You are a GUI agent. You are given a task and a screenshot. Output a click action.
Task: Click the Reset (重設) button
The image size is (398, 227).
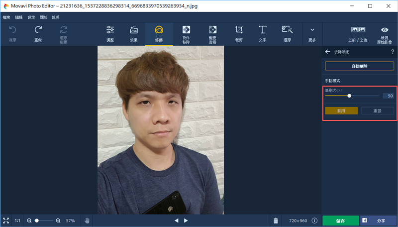[x=378, y=111]
